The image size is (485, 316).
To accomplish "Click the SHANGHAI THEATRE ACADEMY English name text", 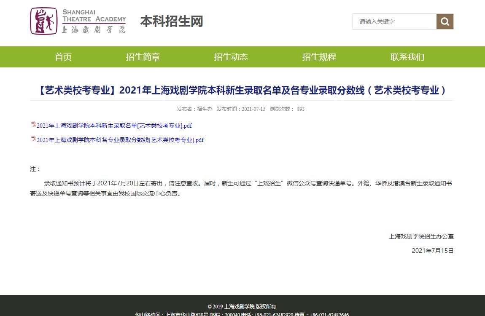I will tap(94, 16).
